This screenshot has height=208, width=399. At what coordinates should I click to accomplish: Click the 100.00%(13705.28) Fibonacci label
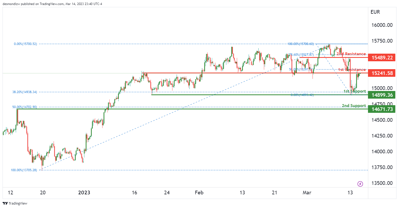[x=24, y=170]
